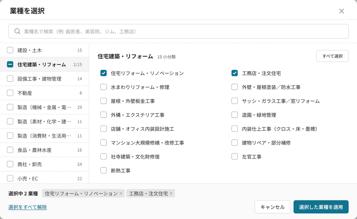The width and height of the screenshot is (357, 219).
Task: Check 建物リペア・部分補修 subcategory
Action: [x=234, y=143]
